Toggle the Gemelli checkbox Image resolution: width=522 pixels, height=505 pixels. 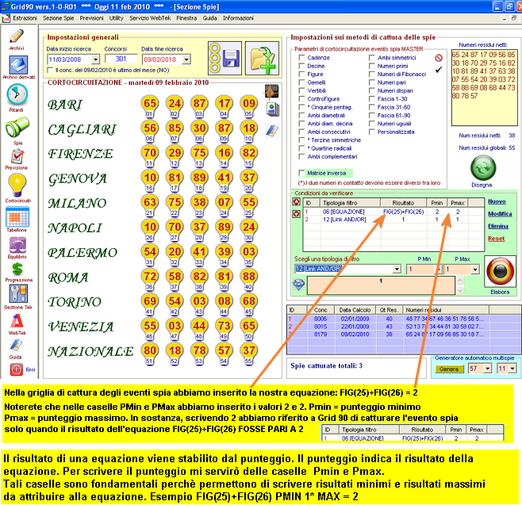301,82
